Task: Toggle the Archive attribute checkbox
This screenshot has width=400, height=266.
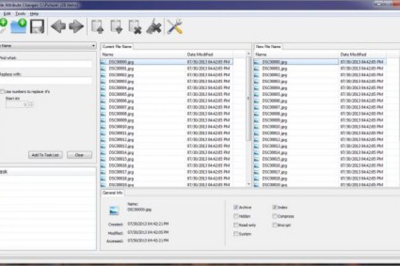Action: point(236,208)
